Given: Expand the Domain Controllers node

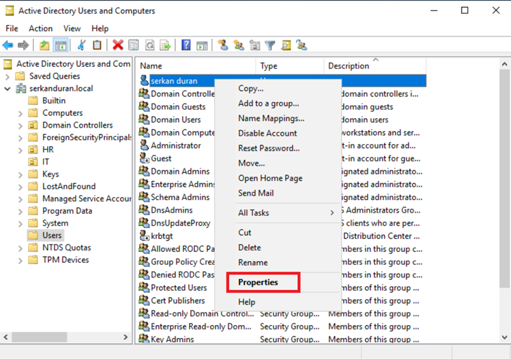Looking at the screenshot, I should coord(20,126).
